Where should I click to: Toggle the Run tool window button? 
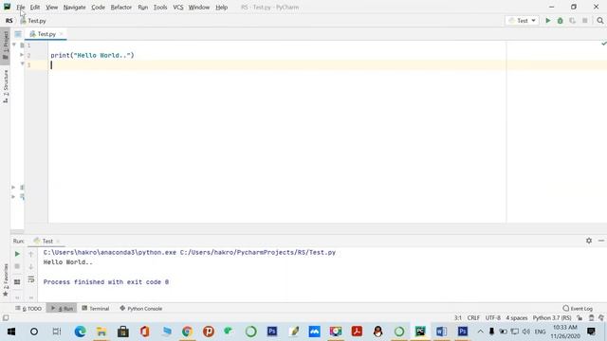[62, 309]
